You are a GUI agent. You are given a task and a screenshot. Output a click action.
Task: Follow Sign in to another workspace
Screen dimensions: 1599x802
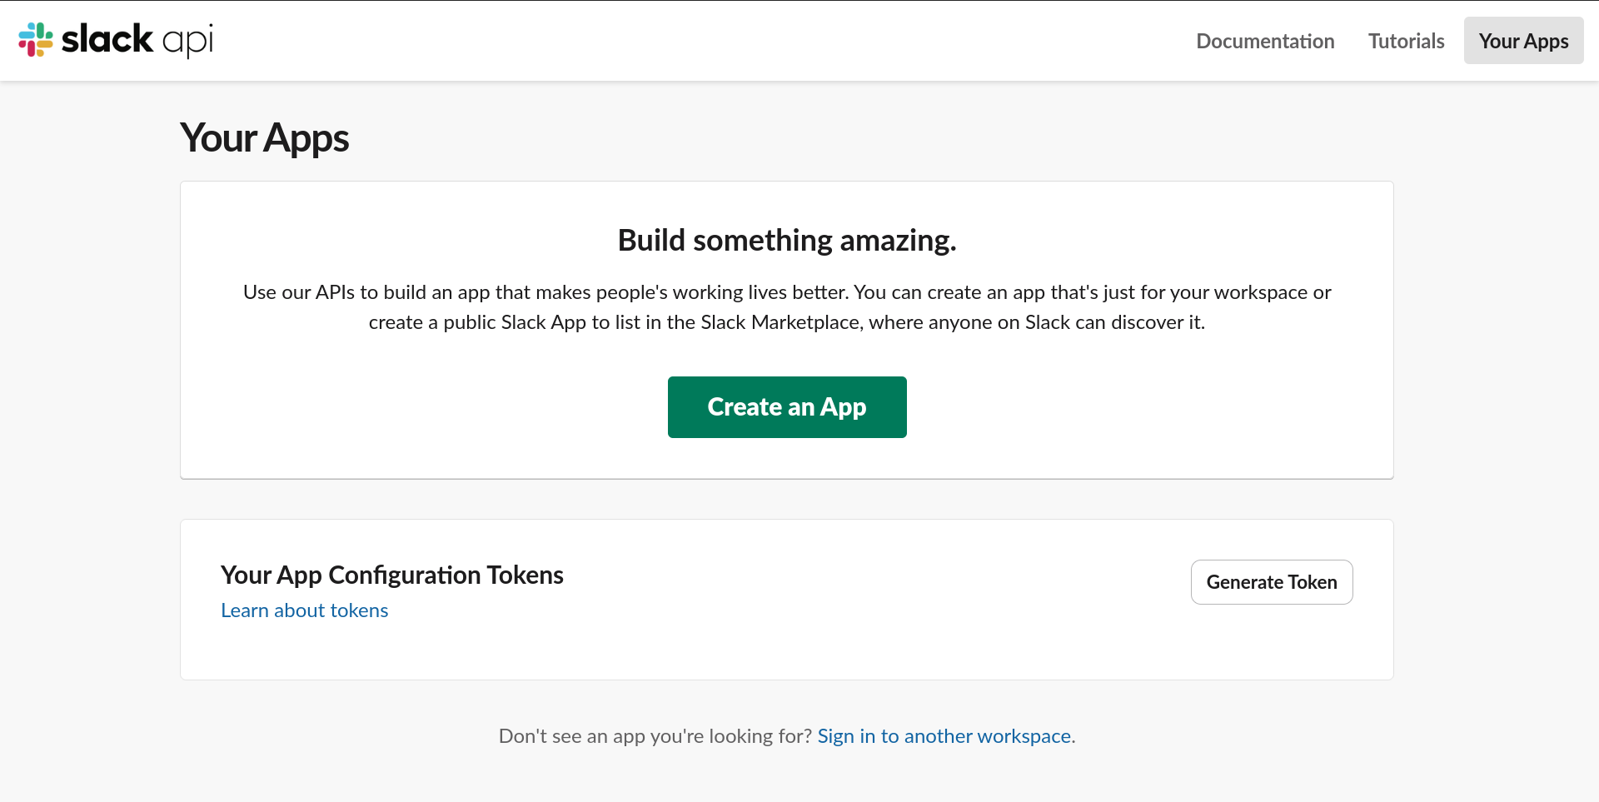[943, 736]
